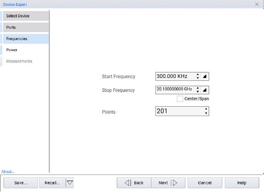Screen dimensions: 264x196
Task: Open the Select Device step
Action: pyautogui.click(x=26, y=16)
